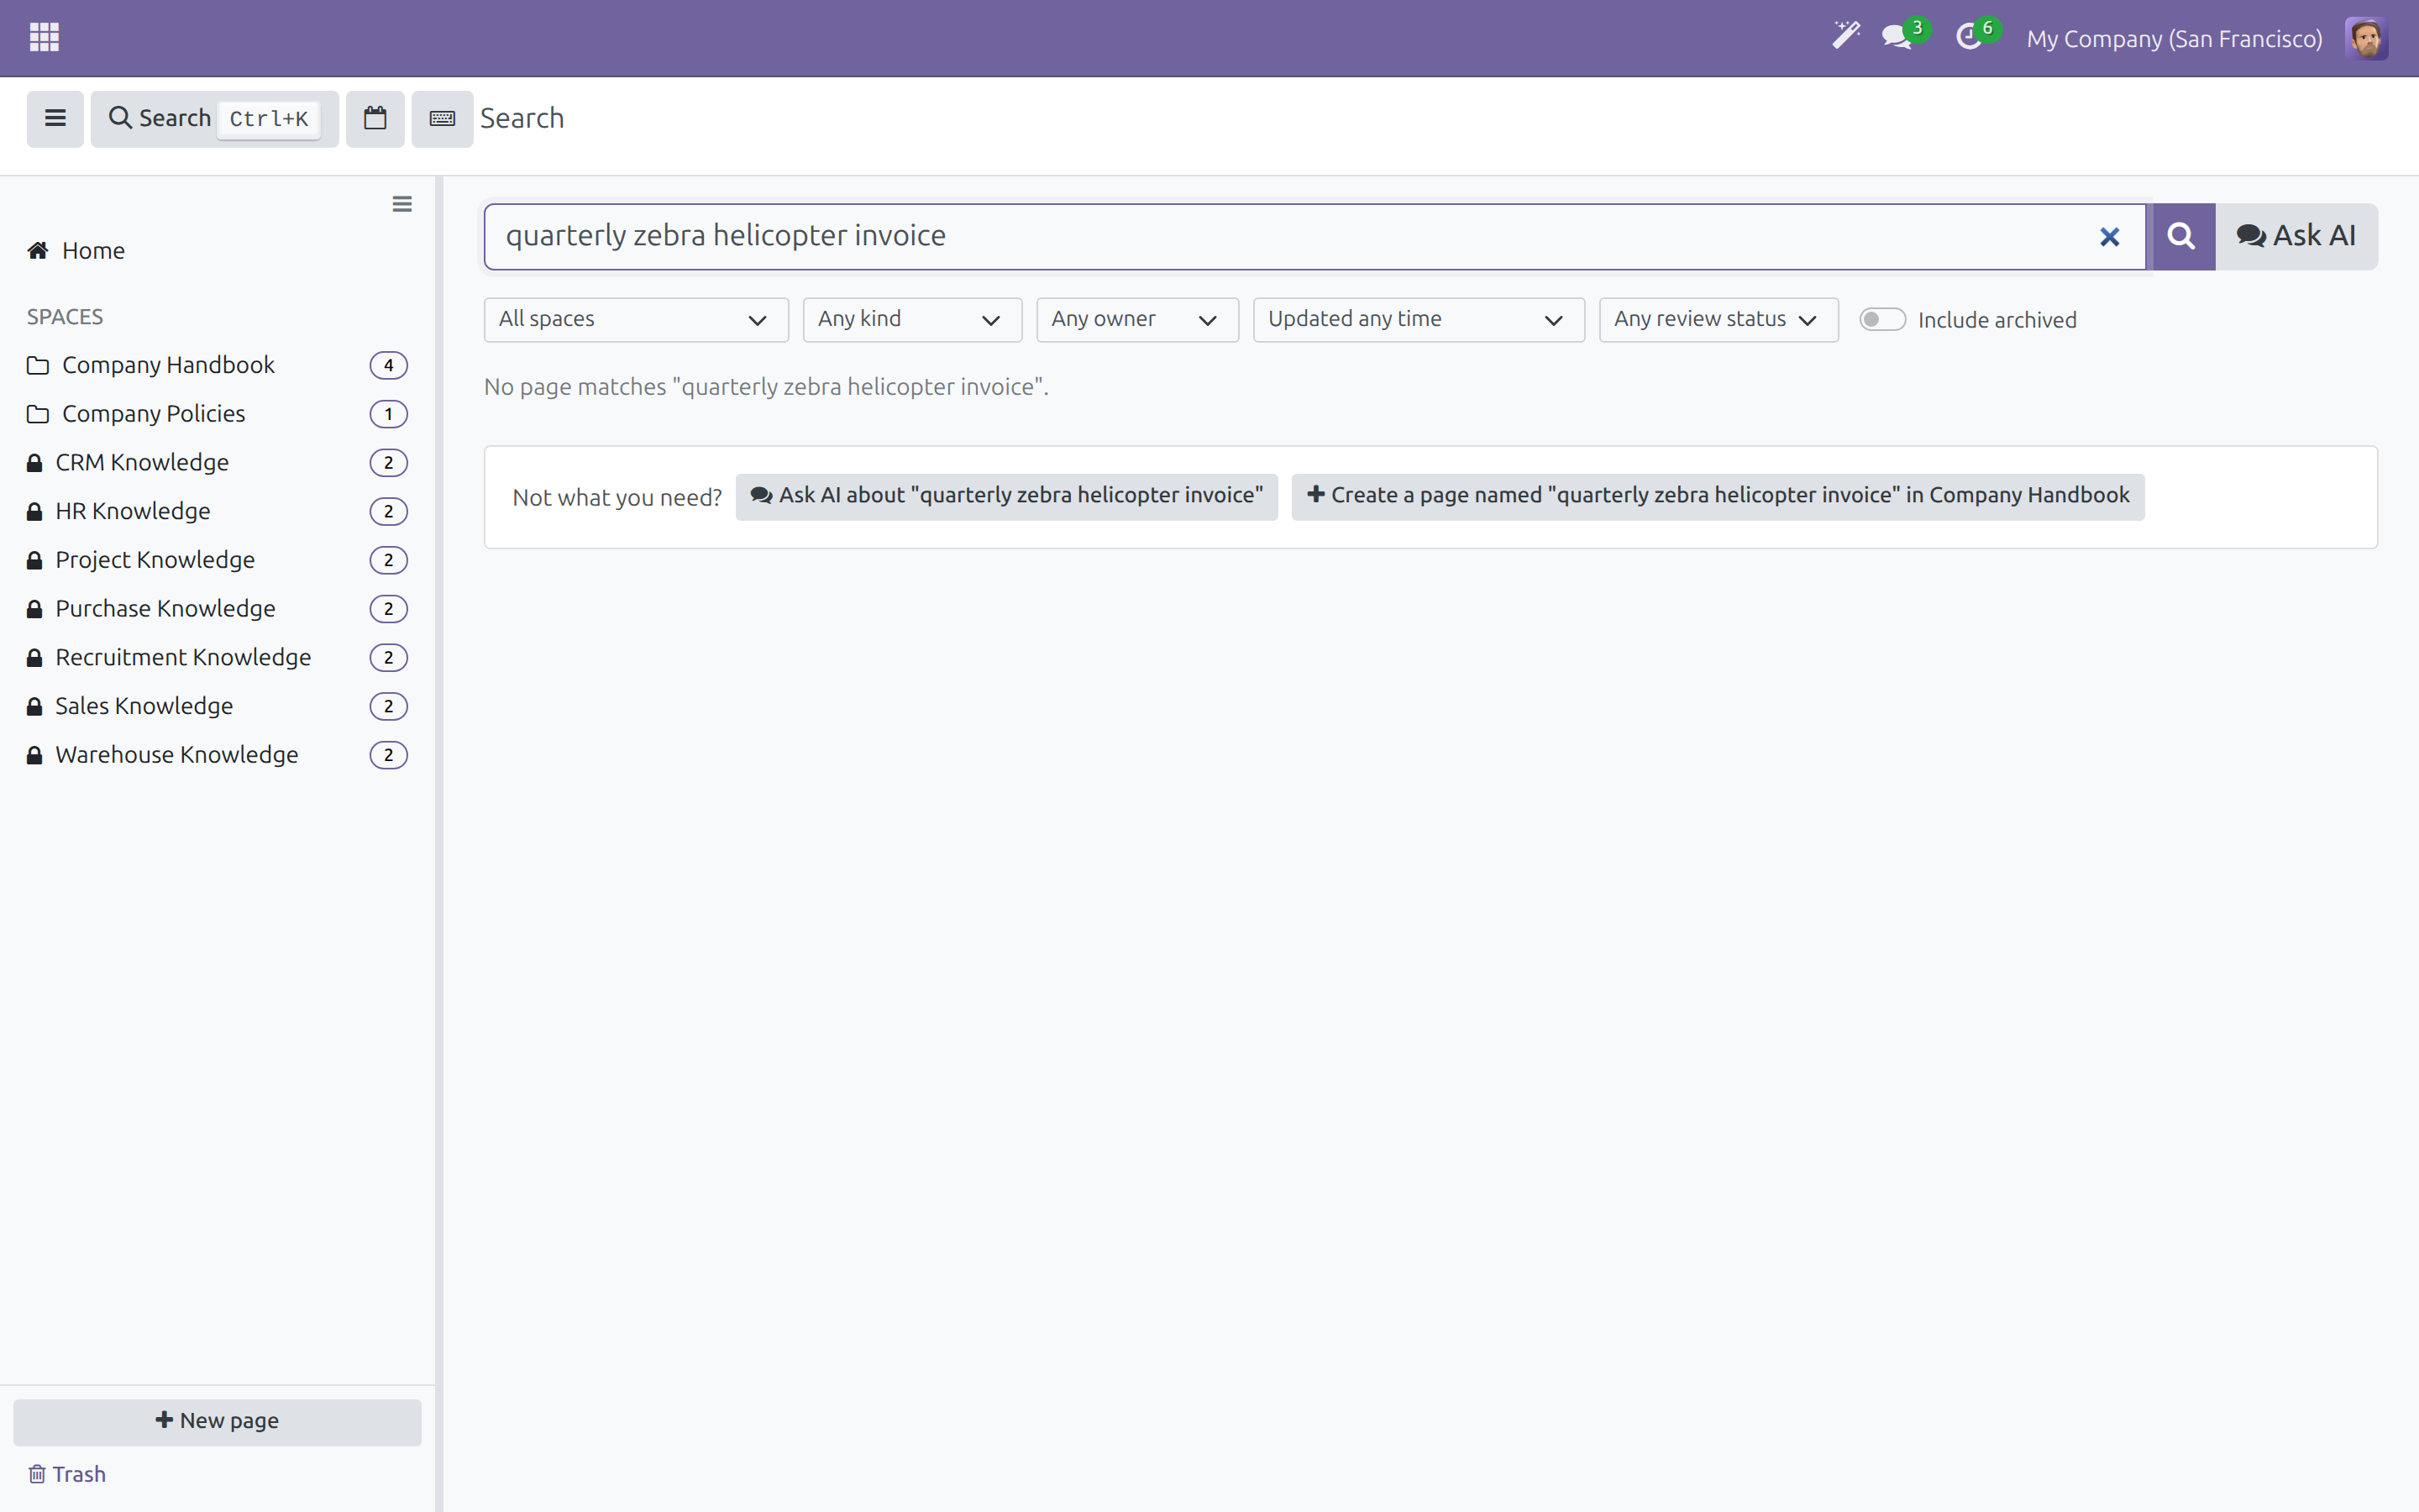The width and height of the screenshot is (2419, 1512).
Task: Open the apps grid menu
Action: tap(44, 38)
